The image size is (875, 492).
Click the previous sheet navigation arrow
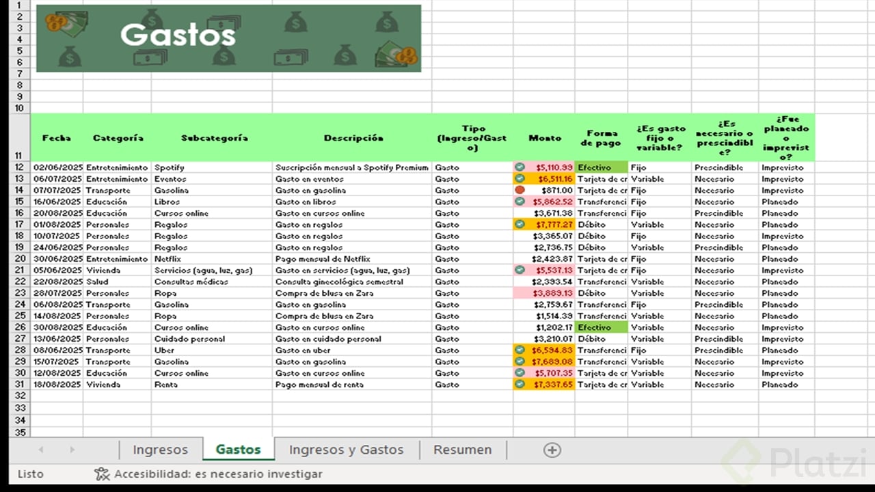click(41, 450)
